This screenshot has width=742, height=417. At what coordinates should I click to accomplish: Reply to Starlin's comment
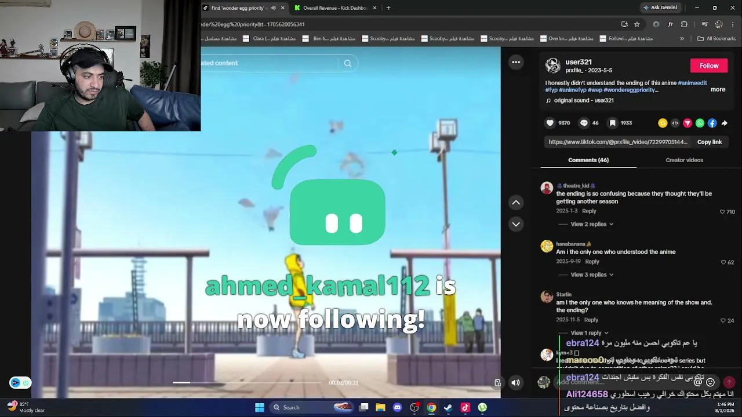(591, 320)
